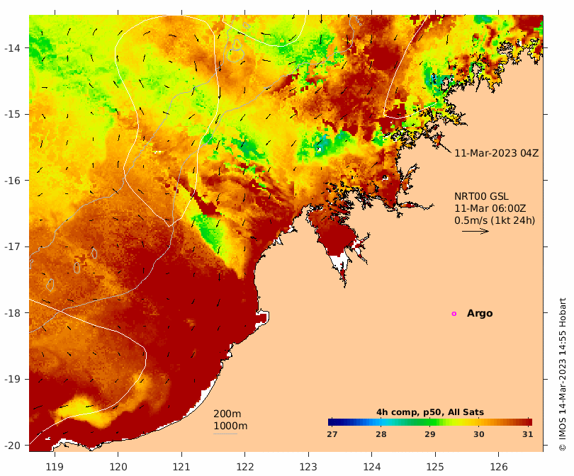This screenshot has height=476, width=574.
Task: Click the '0.5m/s (1kt 24h)' label
Action: tap(495, 220)
